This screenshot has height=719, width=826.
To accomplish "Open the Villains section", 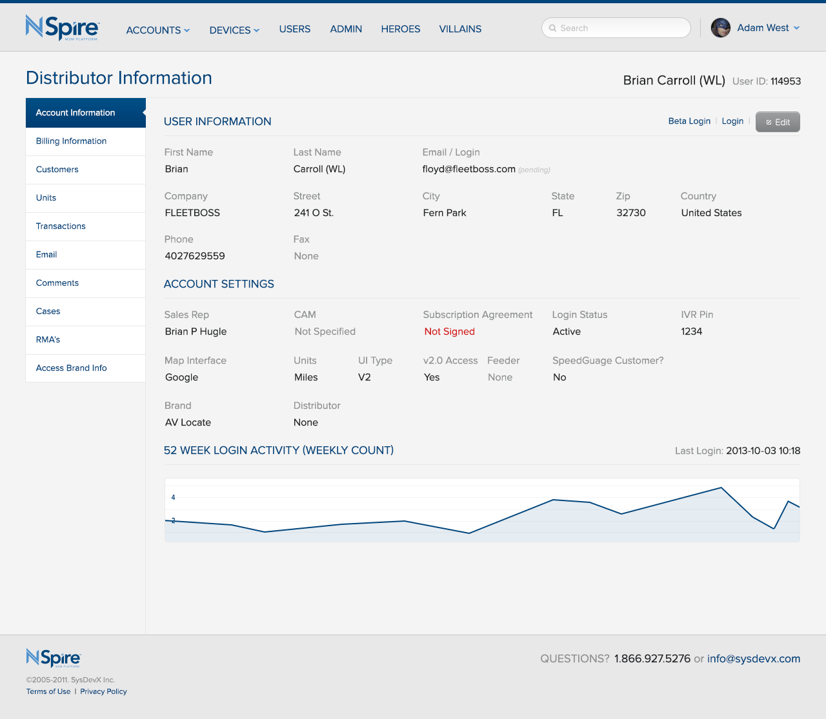I will [x=460, y=29].
